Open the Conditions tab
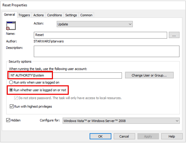186x143 pixels. coord(55,15)
